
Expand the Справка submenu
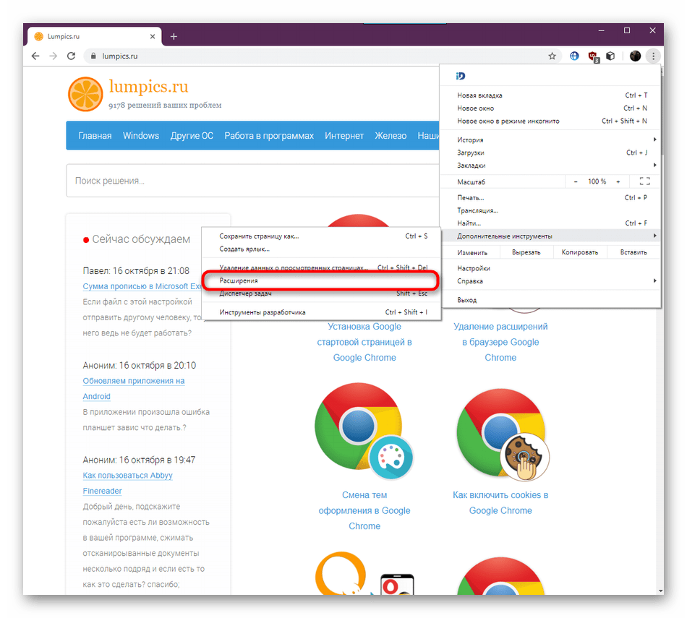click(550, 281)
